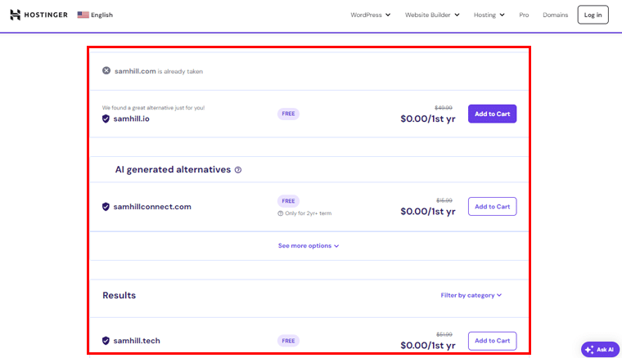Open the WordPress dropdown menu
622x358 pixels.
coord(370,15)
